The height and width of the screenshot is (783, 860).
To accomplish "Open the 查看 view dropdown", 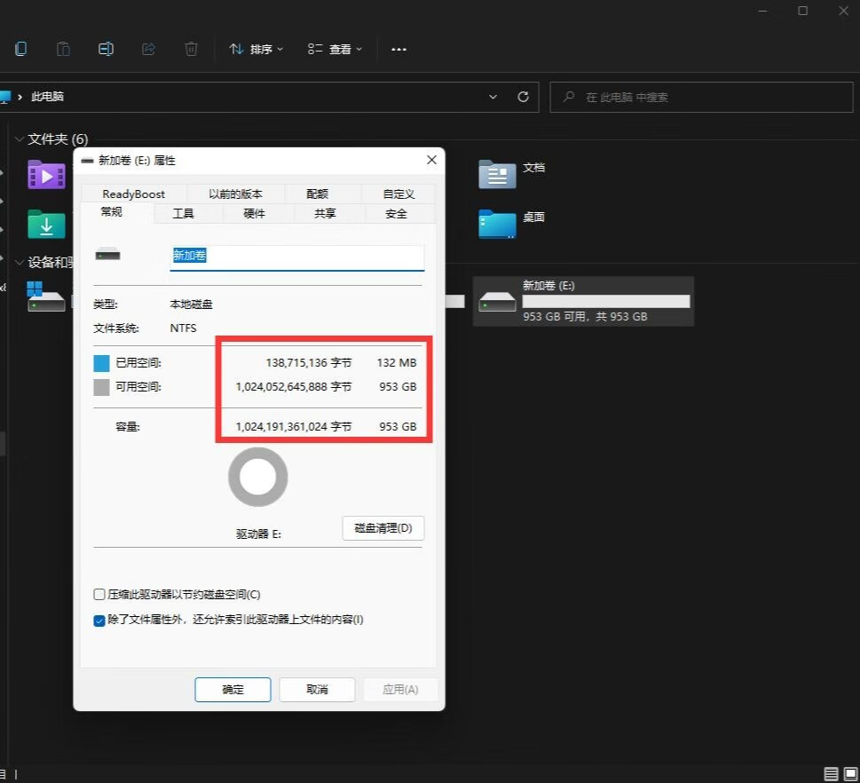I will (x=335, y=50).
